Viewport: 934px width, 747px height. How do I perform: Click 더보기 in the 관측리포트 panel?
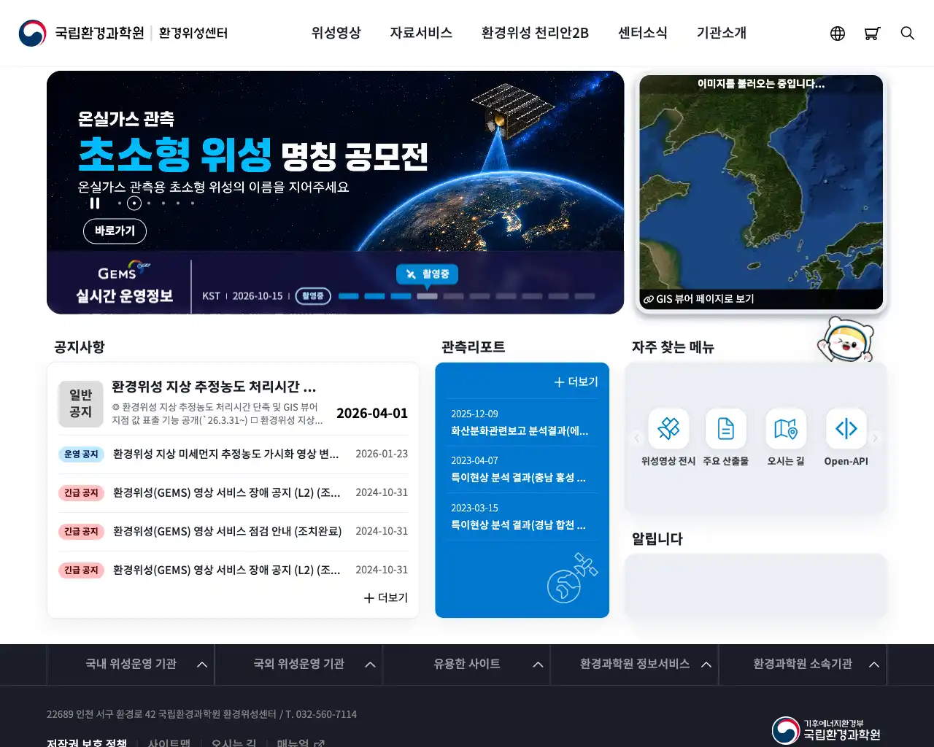(x=576, y=382)
